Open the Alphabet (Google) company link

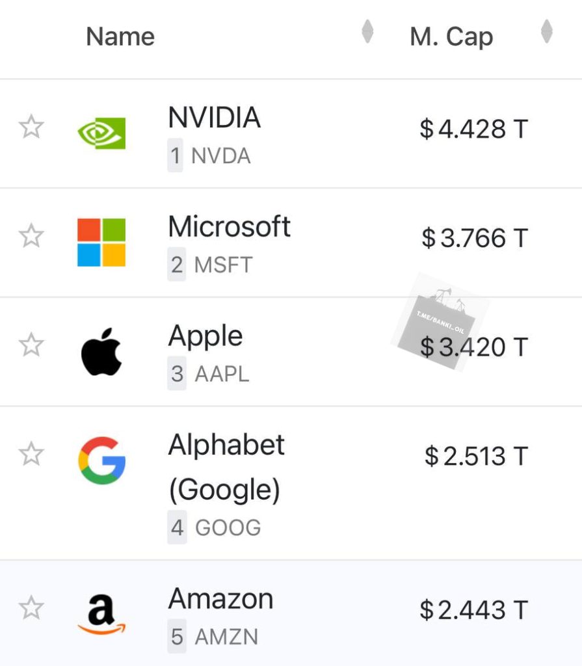(226, 467)
